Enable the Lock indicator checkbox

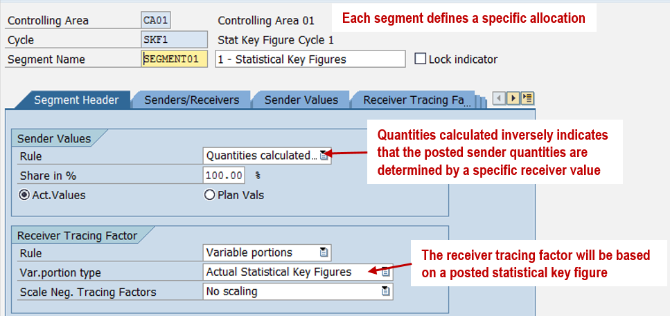tap(420, 59)
